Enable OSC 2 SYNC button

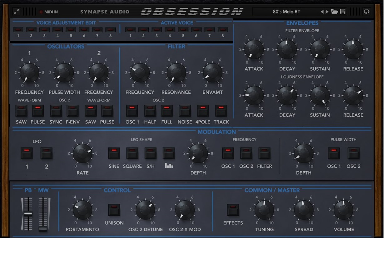[x=56, y=111]
